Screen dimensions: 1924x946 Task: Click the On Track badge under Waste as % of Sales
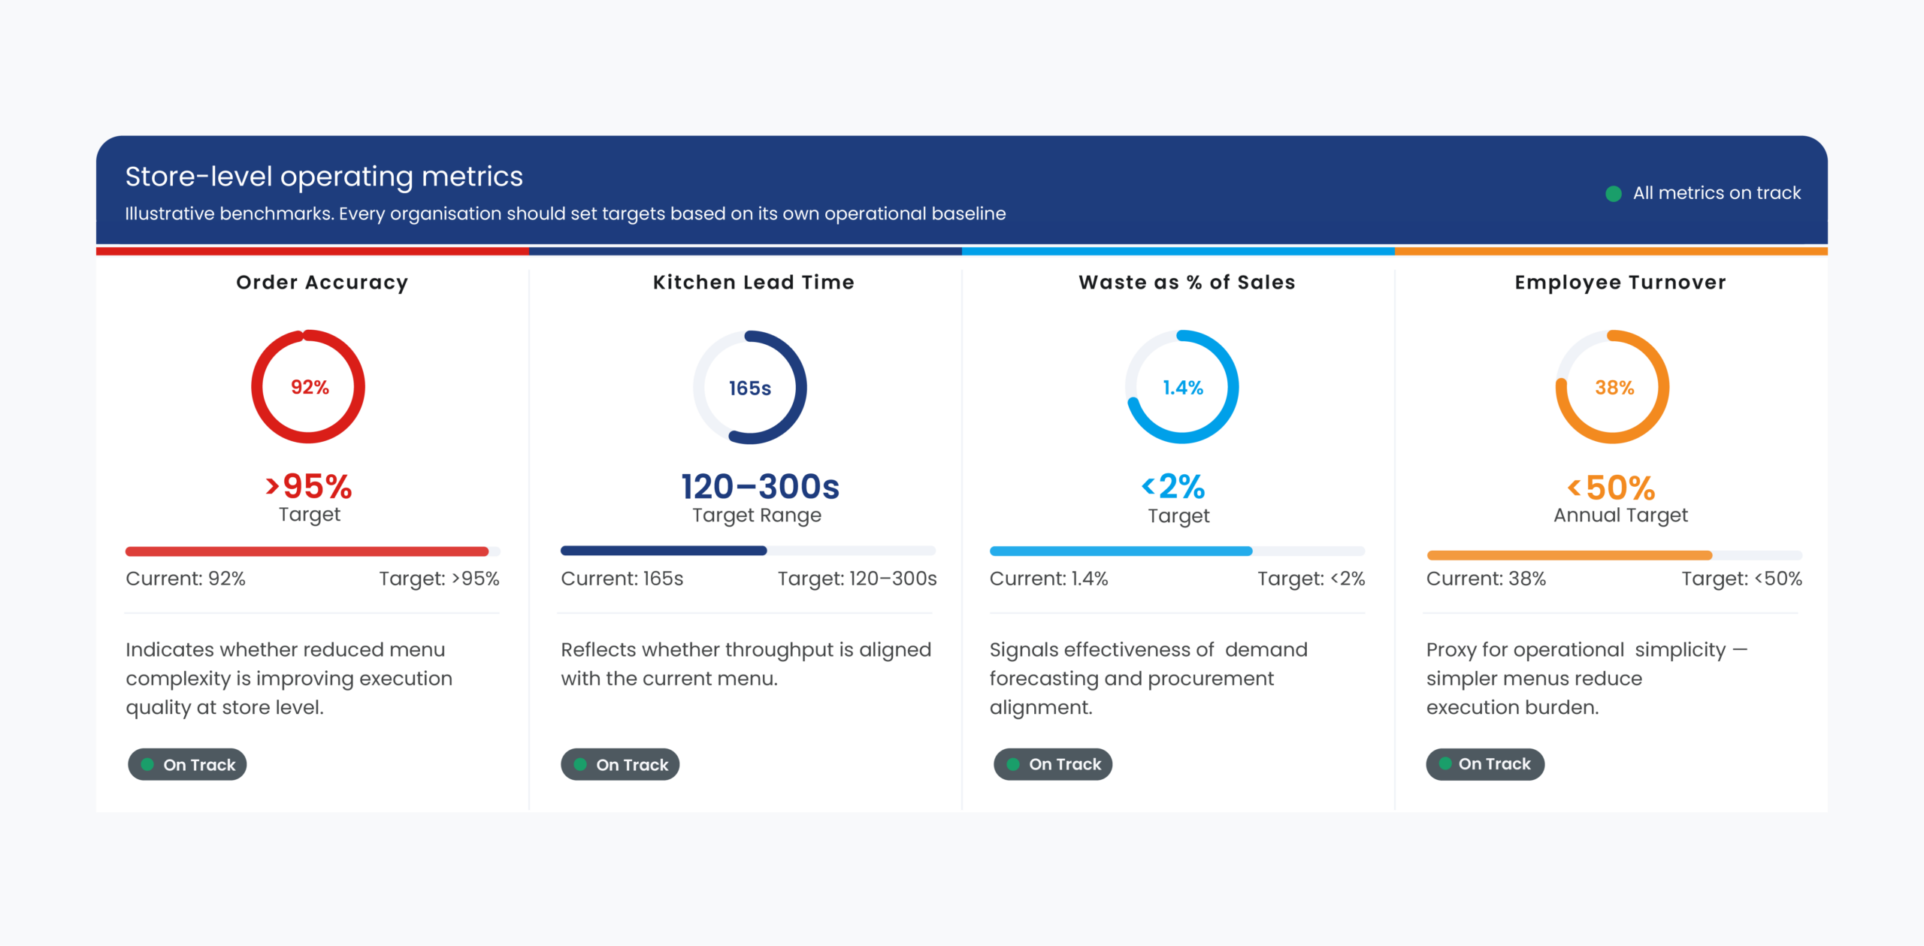coord(1053,764)
